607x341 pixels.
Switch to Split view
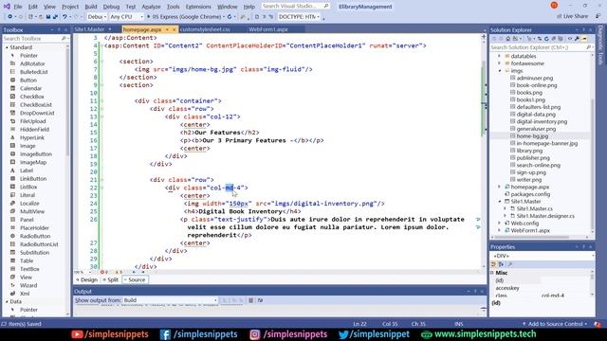111,279
